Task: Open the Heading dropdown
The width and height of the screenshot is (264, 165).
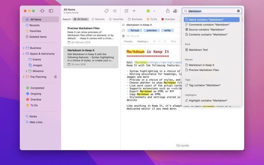Action: point(143,42)
